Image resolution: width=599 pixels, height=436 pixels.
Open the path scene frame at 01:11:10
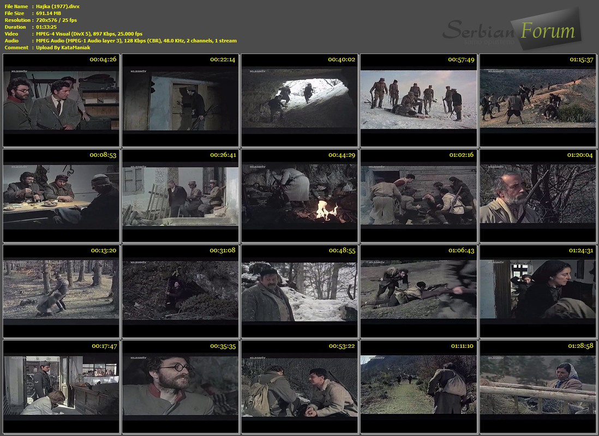(418, 387)
